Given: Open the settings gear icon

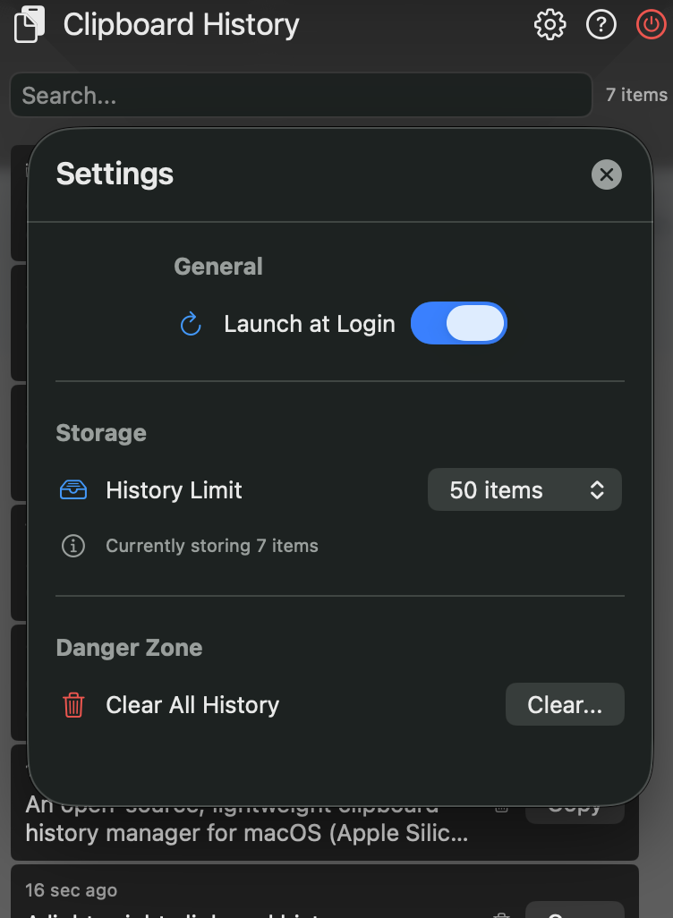Looking at the screenshot, I should (549, 24).
